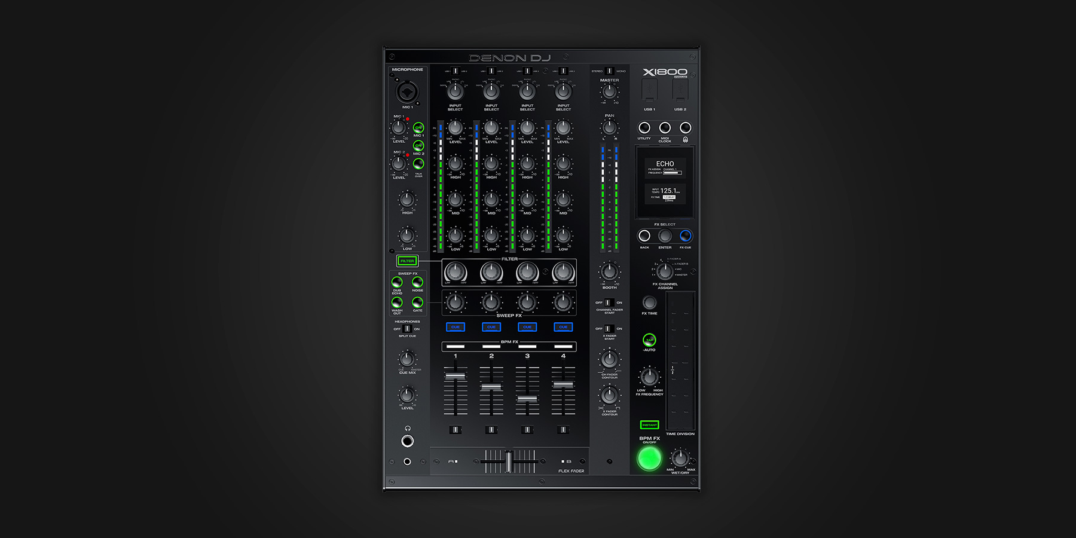This screenshot has width=1076, height=538.
Task: Flip channel 4 crossfader assign switch
Action: click(x=563, y=429)
